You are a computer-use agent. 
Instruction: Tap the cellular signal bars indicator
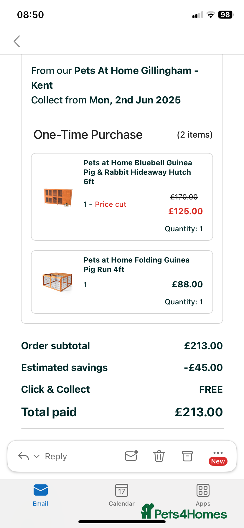pos(197,14)
